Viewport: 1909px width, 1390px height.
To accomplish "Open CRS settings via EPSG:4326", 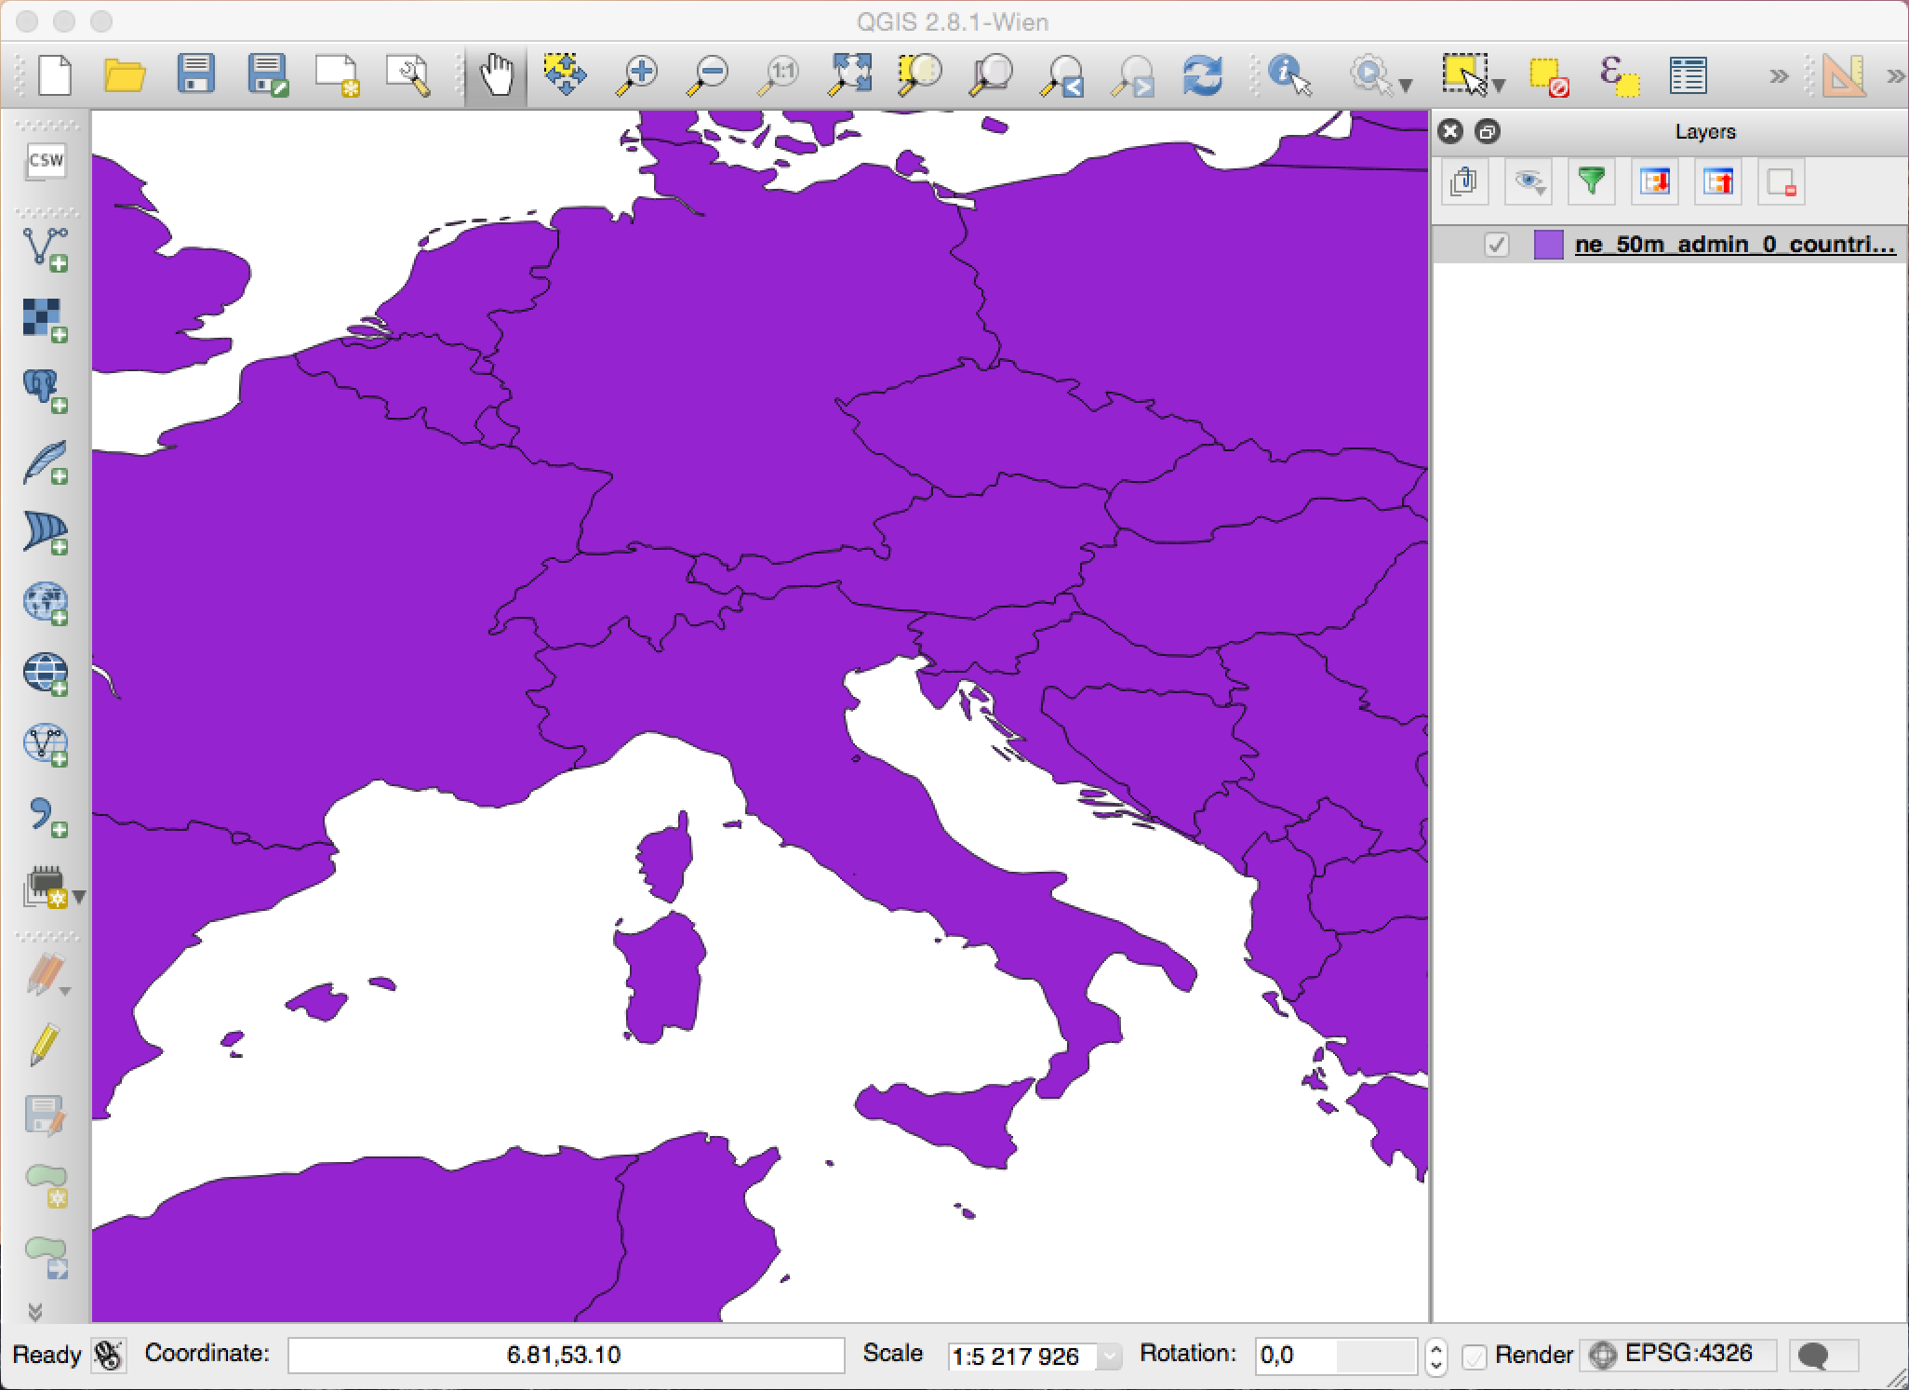I will click(1676, 1355).
